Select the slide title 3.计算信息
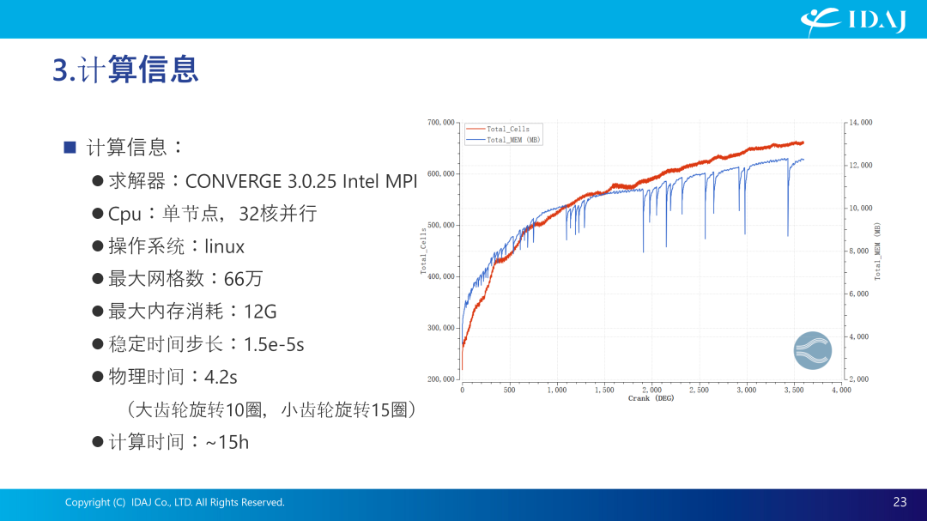Viewport: 927px width, 521px height. (125, 70)
